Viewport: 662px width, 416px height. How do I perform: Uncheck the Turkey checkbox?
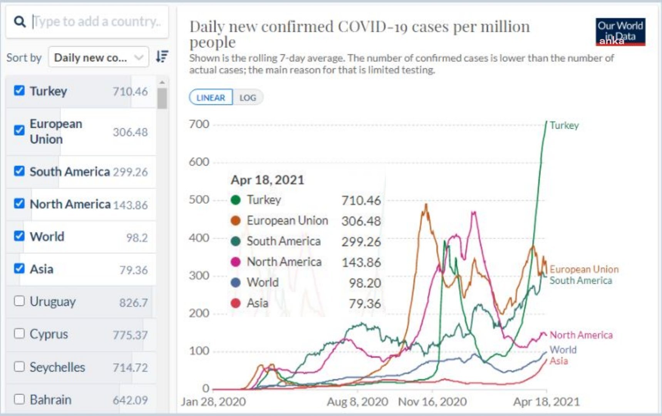coord(19,91)
